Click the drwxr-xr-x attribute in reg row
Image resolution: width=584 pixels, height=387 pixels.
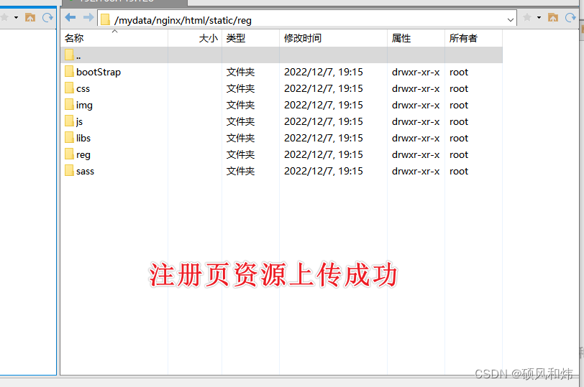click(416, 155)
